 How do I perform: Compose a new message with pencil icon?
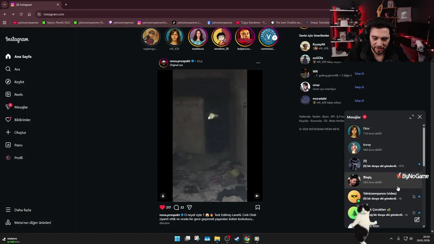[417, 220]
